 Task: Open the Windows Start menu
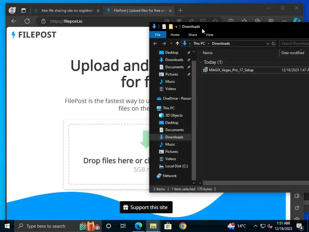coord(7,226)
